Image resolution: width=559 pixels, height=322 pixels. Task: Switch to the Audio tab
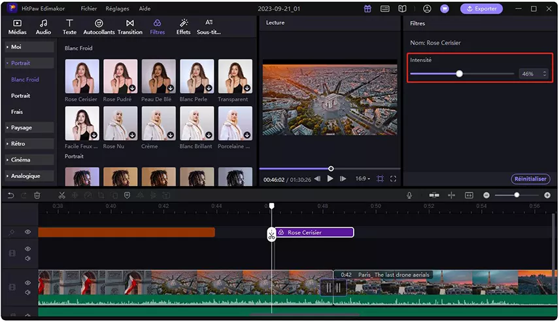pos(43,27)
